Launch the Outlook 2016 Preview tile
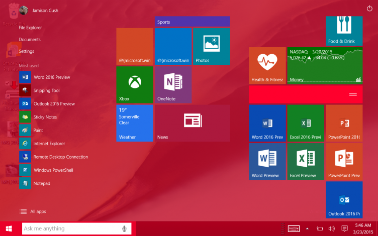The width and height of the screenshot is (378, 236). click(x=344, y=200)
